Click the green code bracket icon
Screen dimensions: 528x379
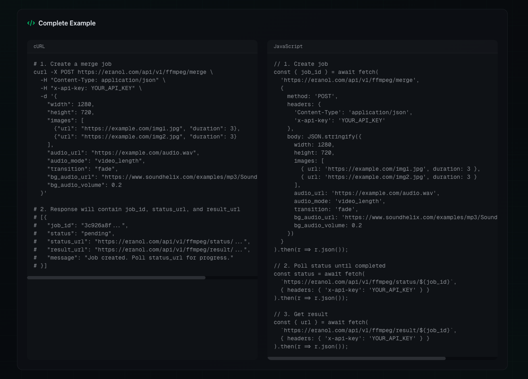click(31, 23)
